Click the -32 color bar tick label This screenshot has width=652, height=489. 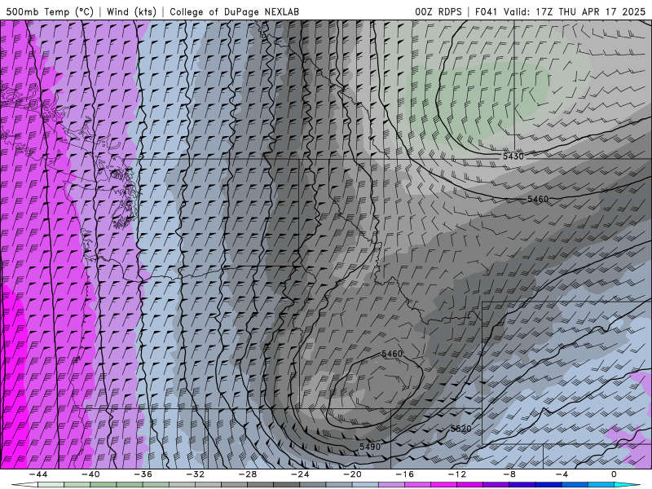(196, 474)
